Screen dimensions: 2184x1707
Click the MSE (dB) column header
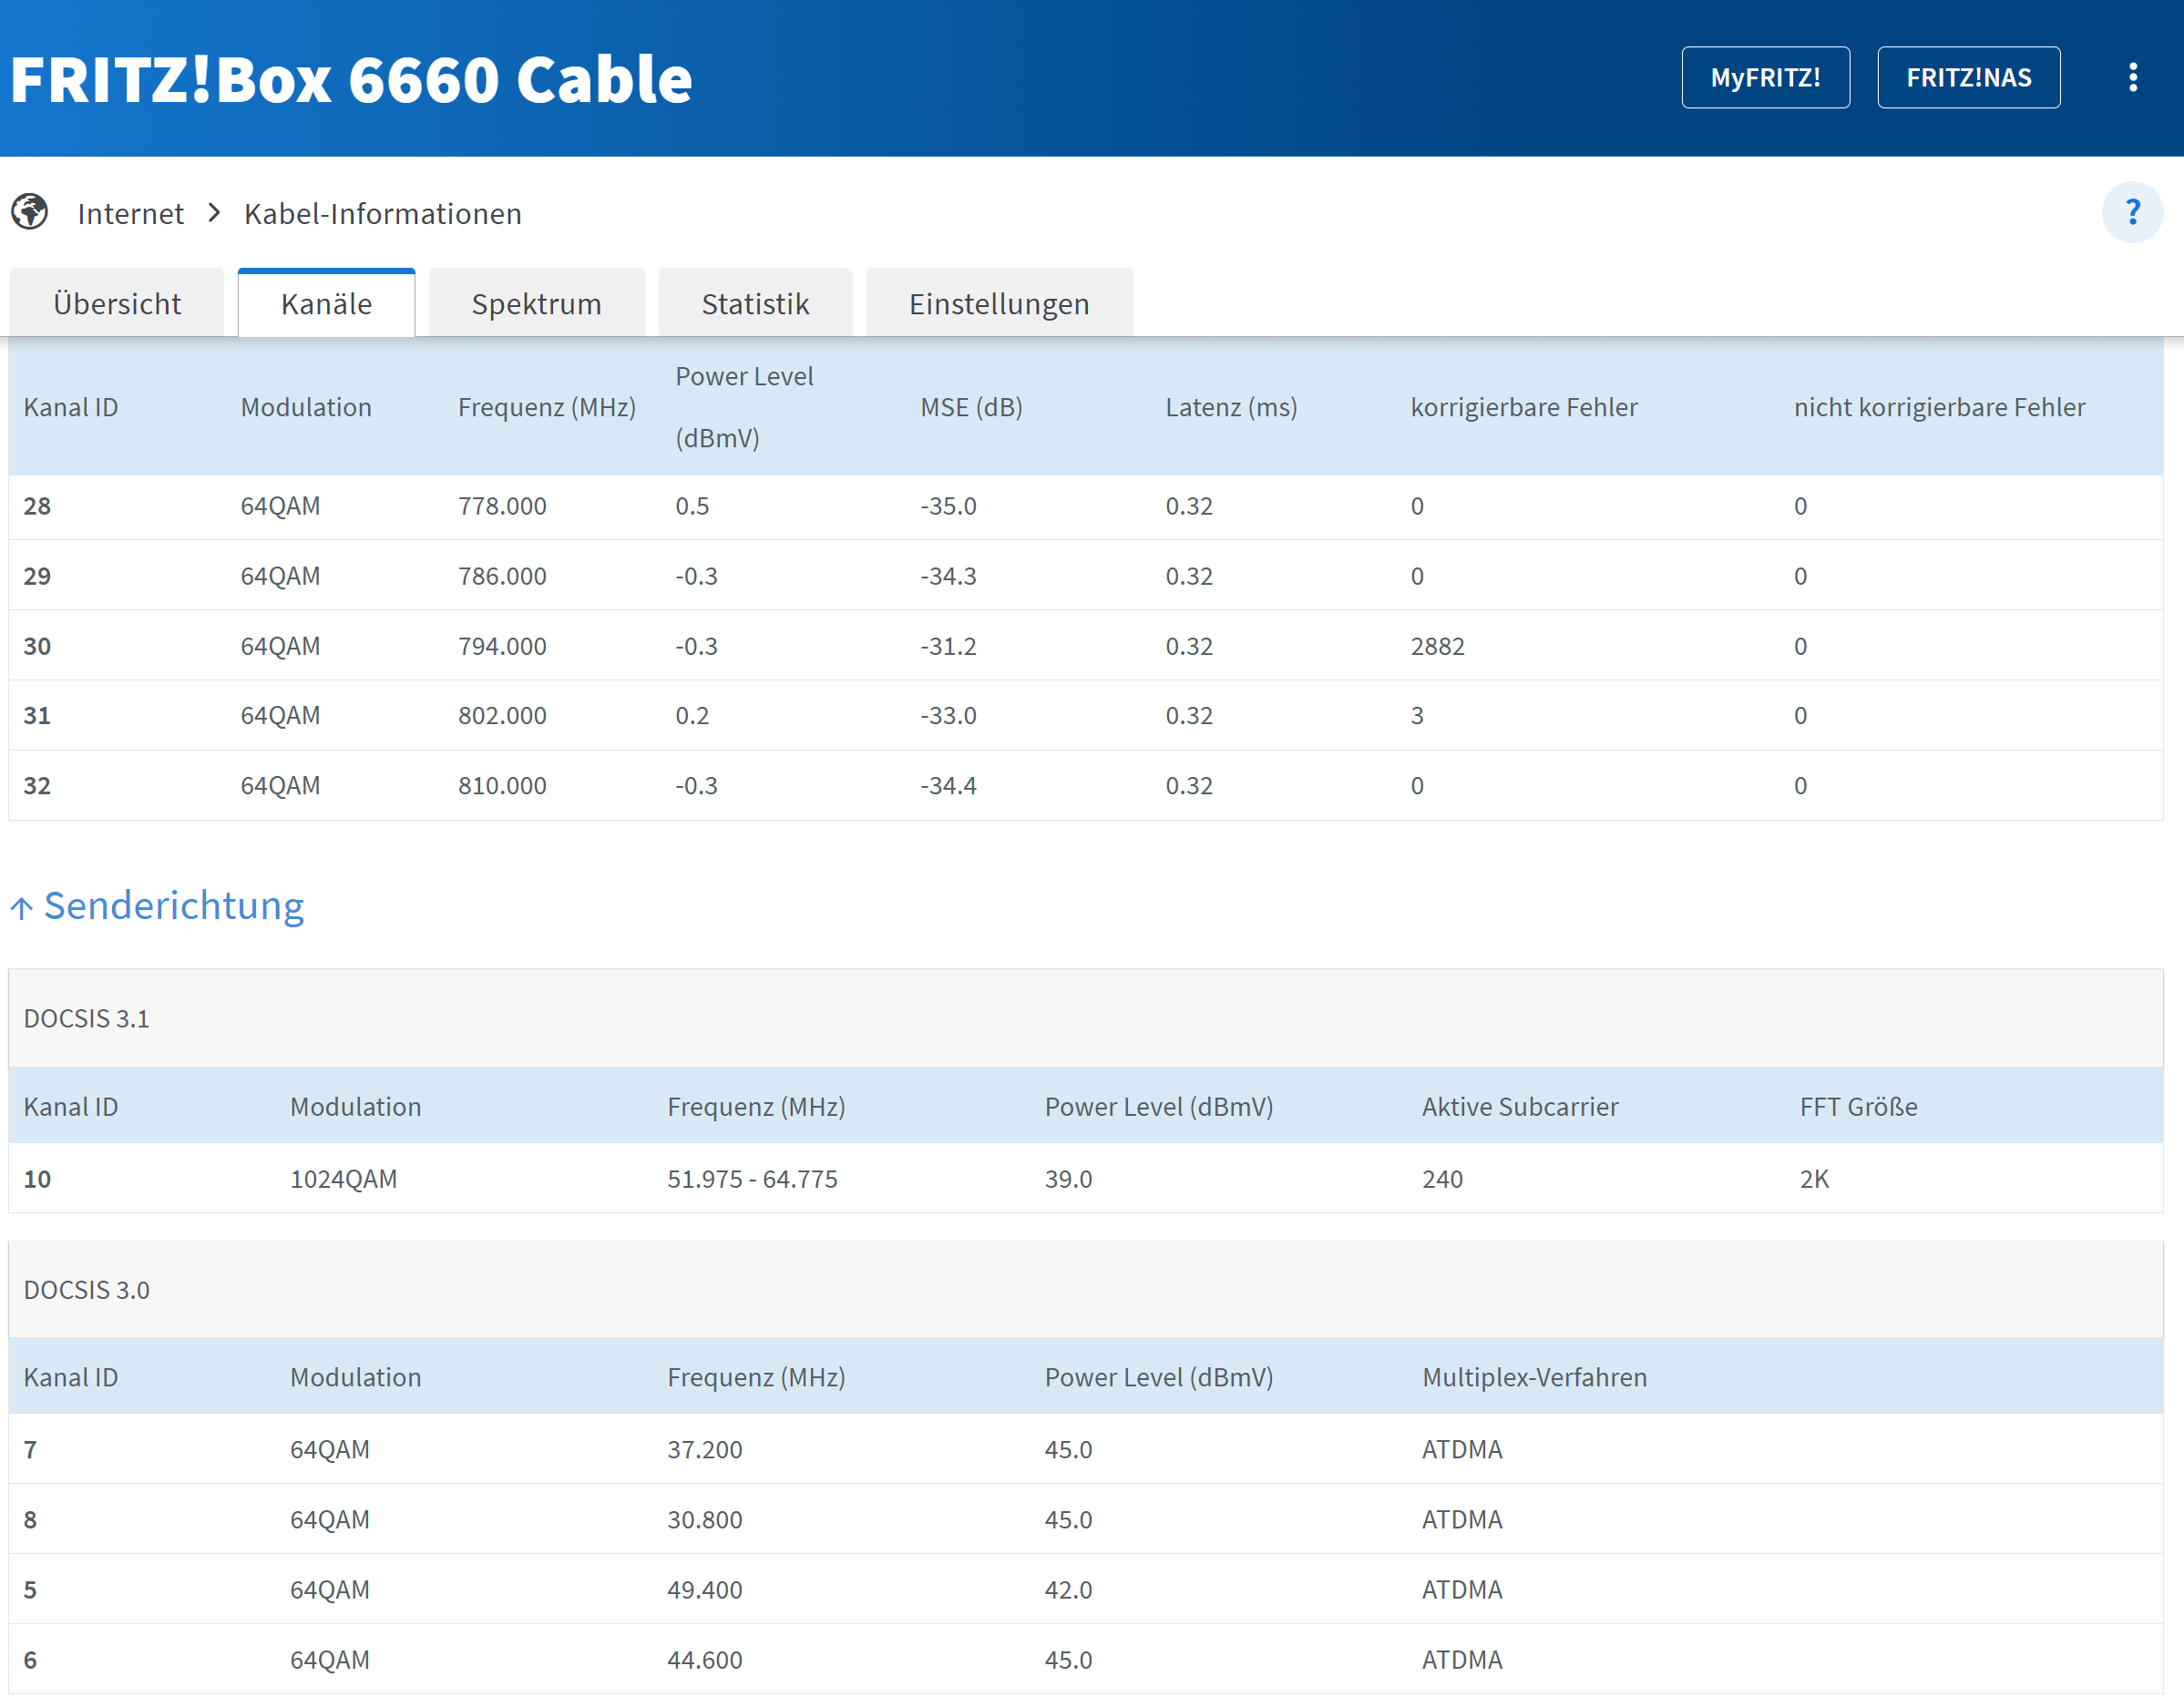pos(971,407)
